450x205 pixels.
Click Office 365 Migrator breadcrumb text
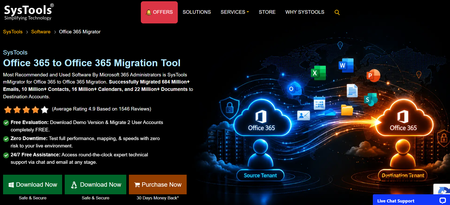point(80,32)
